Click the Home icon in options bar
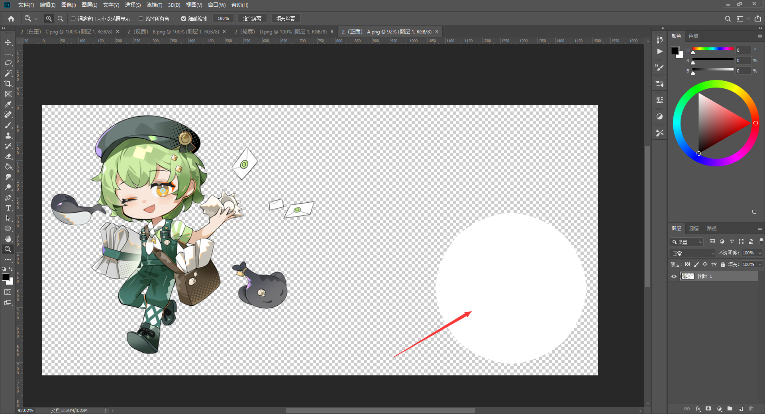This screenshot has height=414, width=765. pyautogui.click(x=11, y=18)
